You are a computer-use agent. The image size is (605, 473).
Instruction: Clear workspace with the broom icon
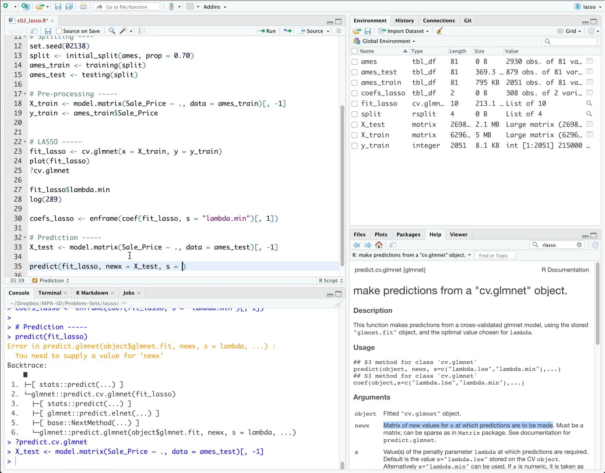click(440, 31)
